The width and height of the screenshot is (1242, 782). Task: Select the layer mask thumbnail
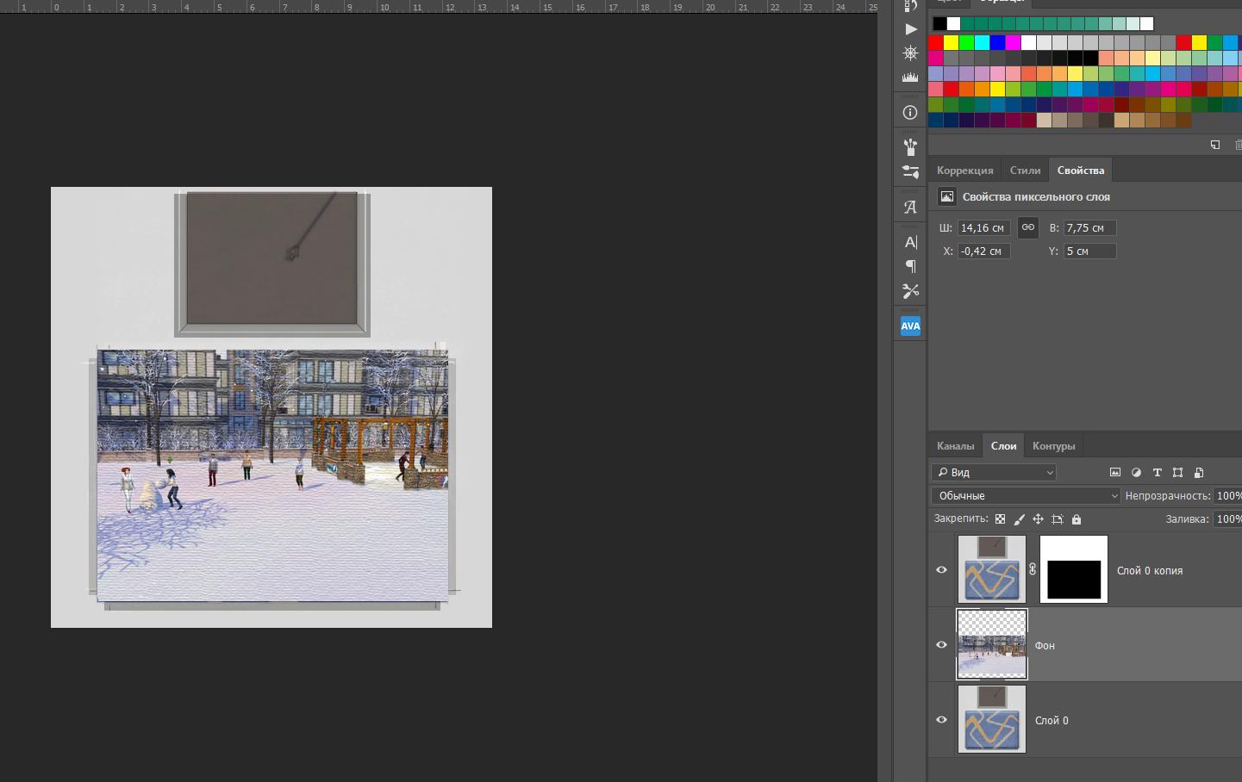click(x=1073, y=569)
